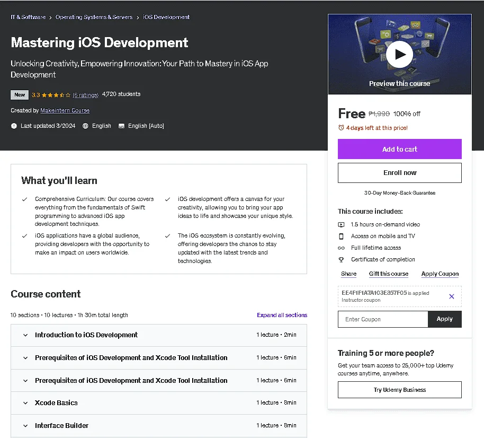The height and width of the screenshot is (438, 484).
Task: Click checkmark beside Comprehensive Curriculum item
Action: [x=25, y=199]
